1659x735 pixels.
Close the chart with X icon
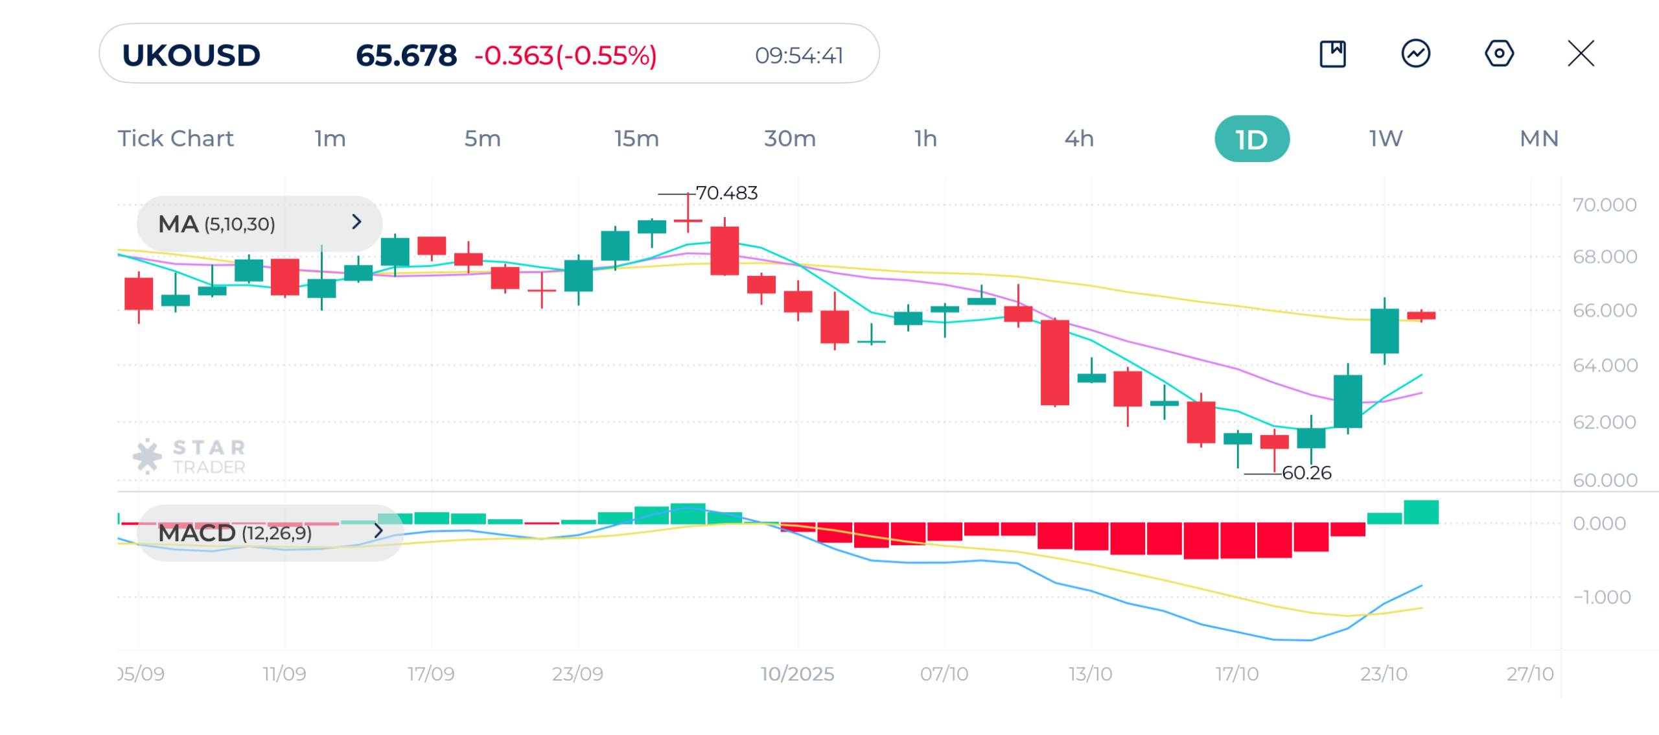1581,54
